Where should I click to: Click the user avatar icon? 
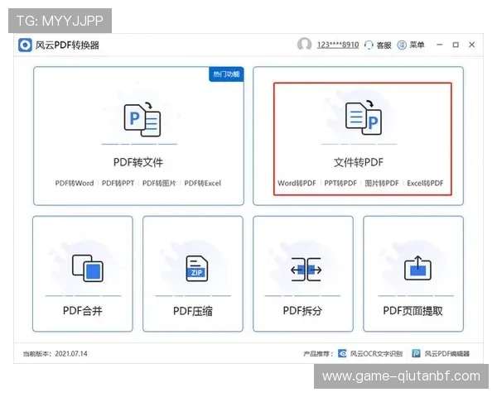[x=304, y=45]
